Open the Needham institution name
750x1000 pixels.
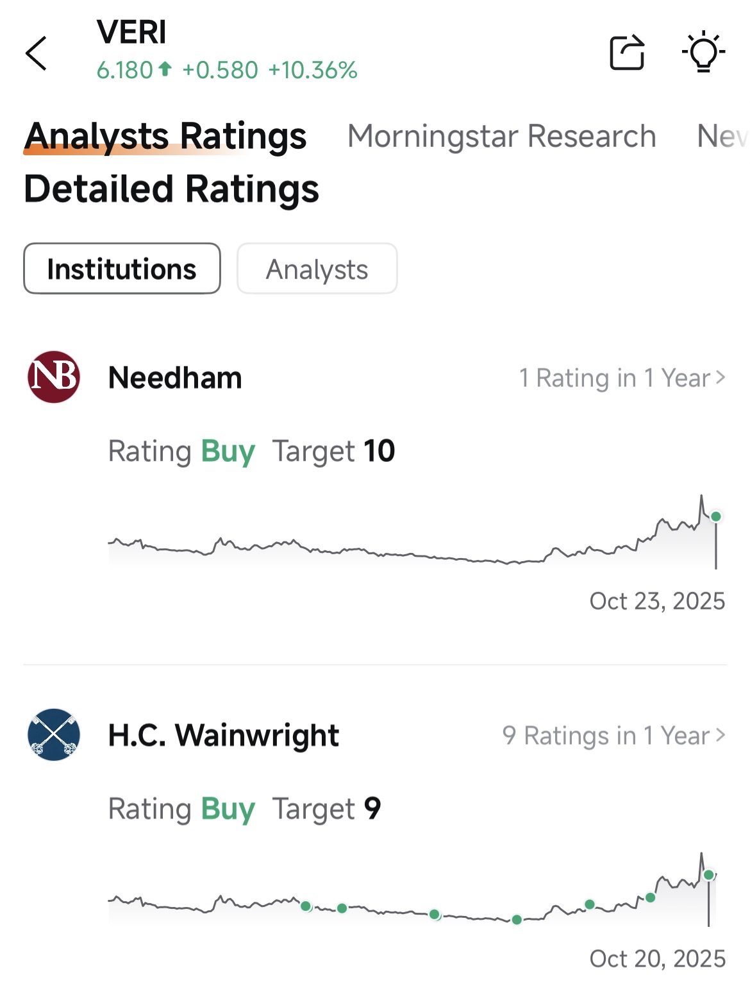(175, 378)
